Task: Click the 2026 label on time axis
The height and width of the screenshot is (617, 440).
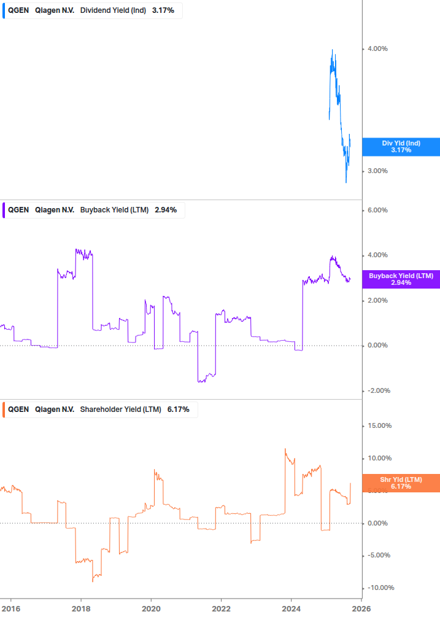Action: coord(361,609)
